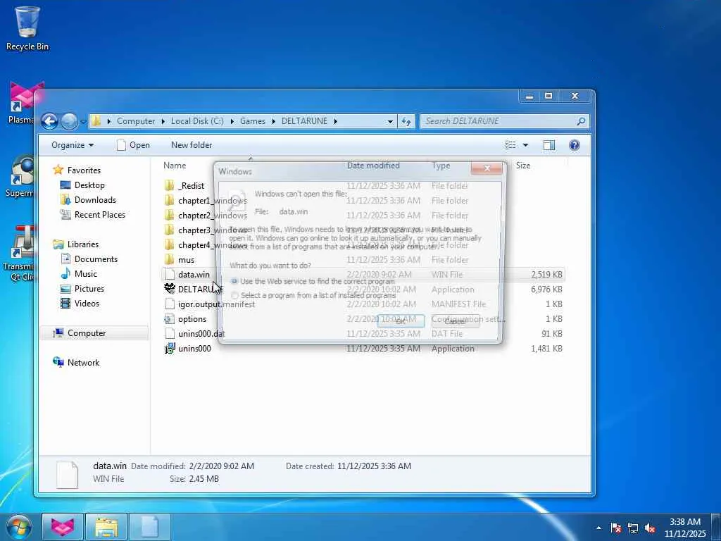Click the change view icon in toolbar
721x541 pixels.
click(510, 145)
